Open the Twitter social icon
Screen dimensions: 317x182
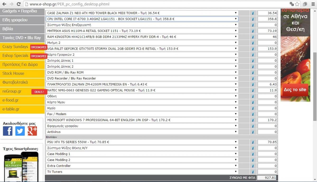click(x=20, y=131)
